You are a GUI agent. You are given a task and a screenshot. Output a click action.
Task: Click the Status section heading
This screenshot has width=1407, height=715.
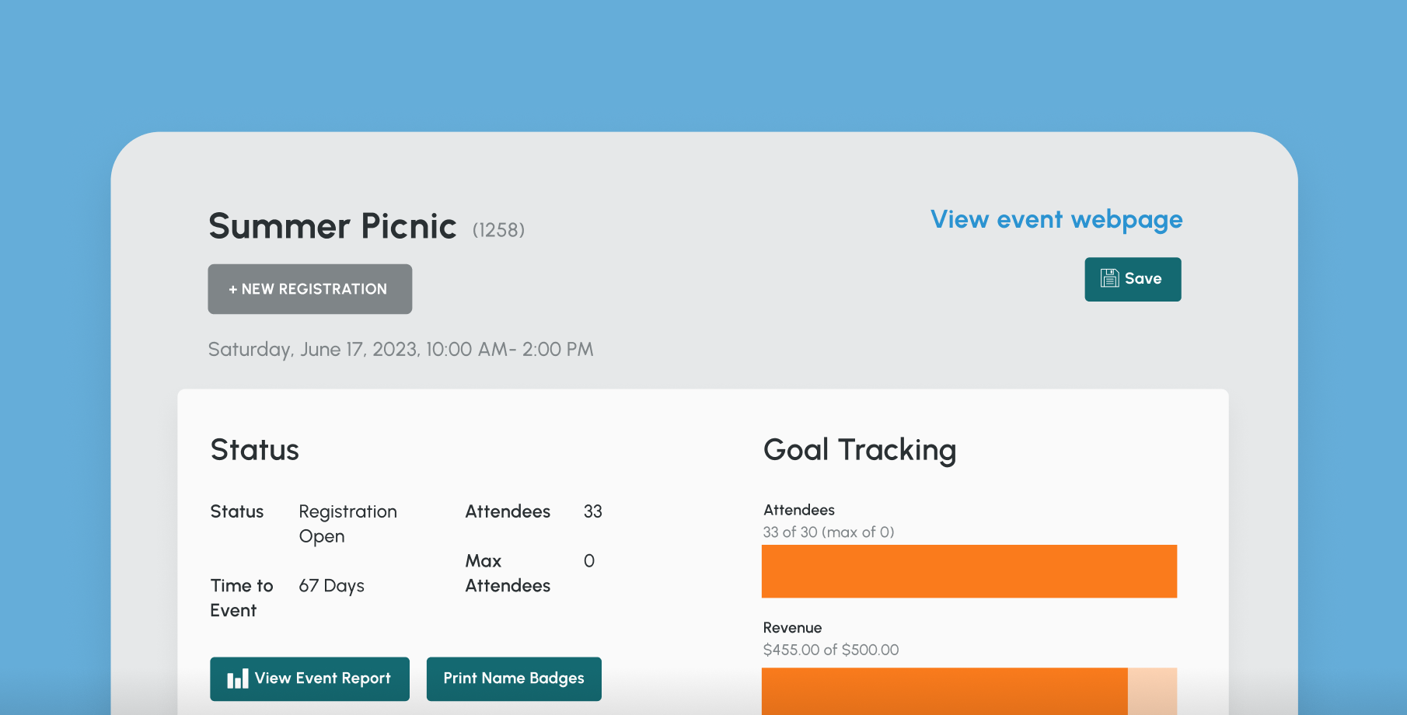254,449
